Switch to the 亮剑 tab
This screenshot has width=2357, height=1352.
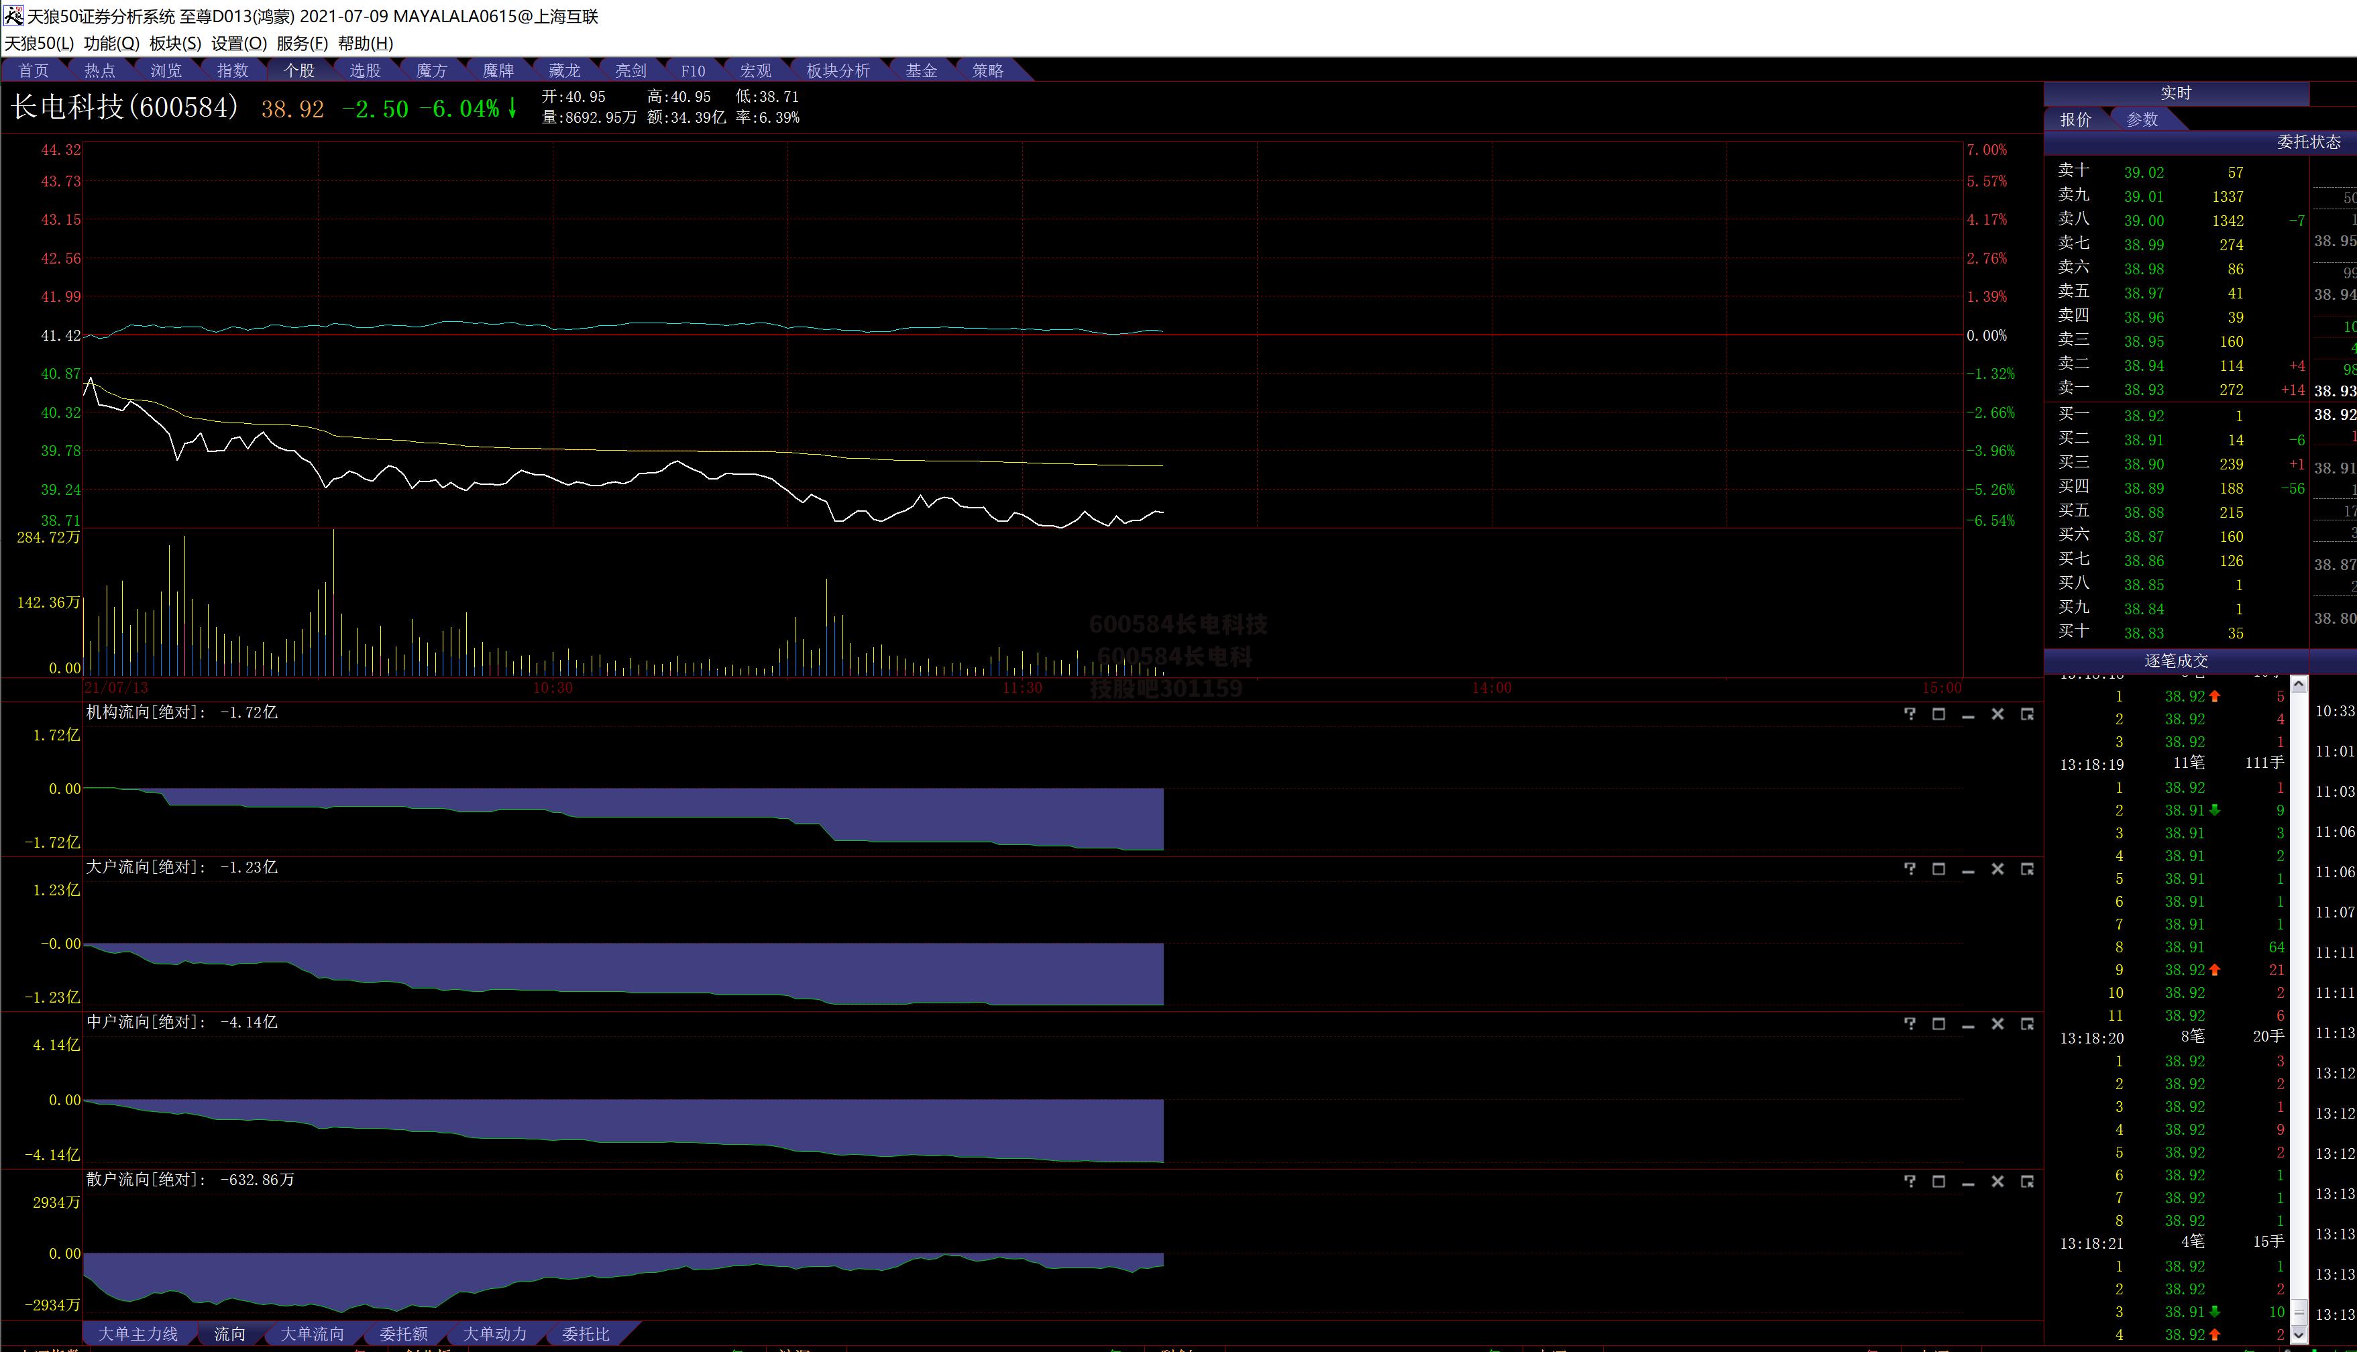[631, 70]
